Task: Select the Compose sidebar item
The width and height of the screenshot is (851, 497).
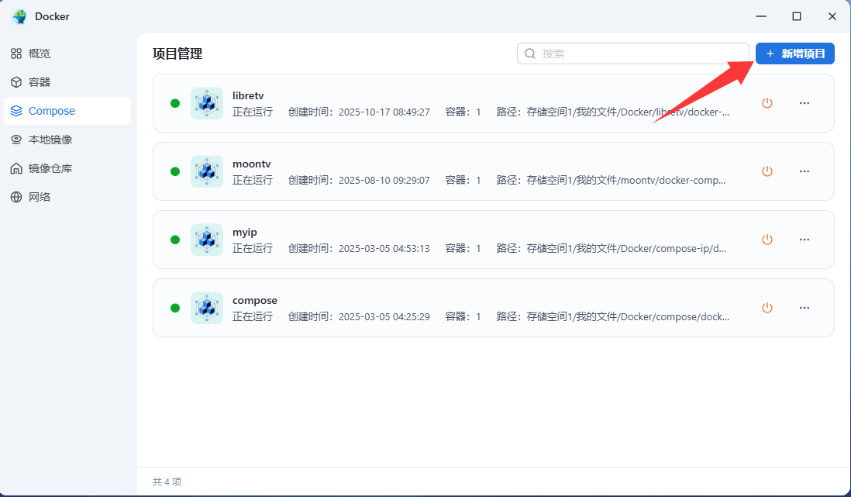Action: point(67,111)
